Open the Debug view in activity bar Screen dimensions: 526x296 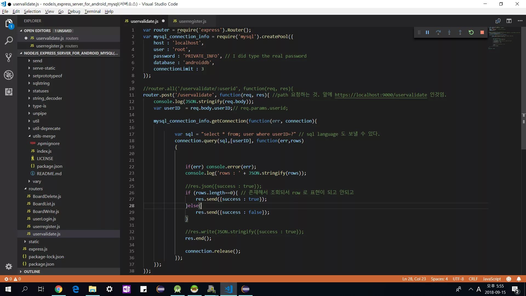point(9,75)
